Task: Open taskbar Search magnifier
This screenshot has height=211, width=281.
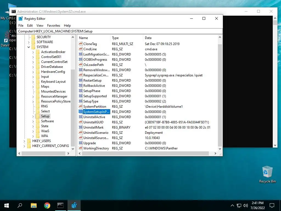Action: pyautogui.click(x=20, y=206)
